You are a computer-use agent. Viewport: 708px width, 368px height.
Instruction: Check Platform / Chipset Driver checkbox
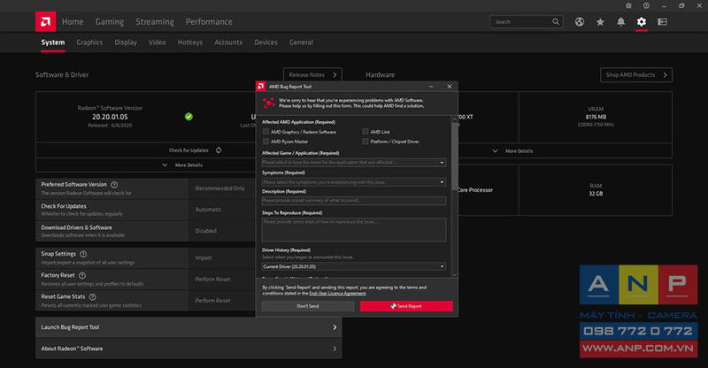365,142
